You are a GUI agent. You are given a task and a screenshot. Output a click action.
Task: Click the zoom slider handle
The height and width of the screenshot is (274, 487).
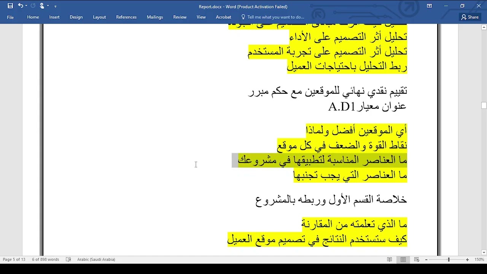[x=449, y=260]
